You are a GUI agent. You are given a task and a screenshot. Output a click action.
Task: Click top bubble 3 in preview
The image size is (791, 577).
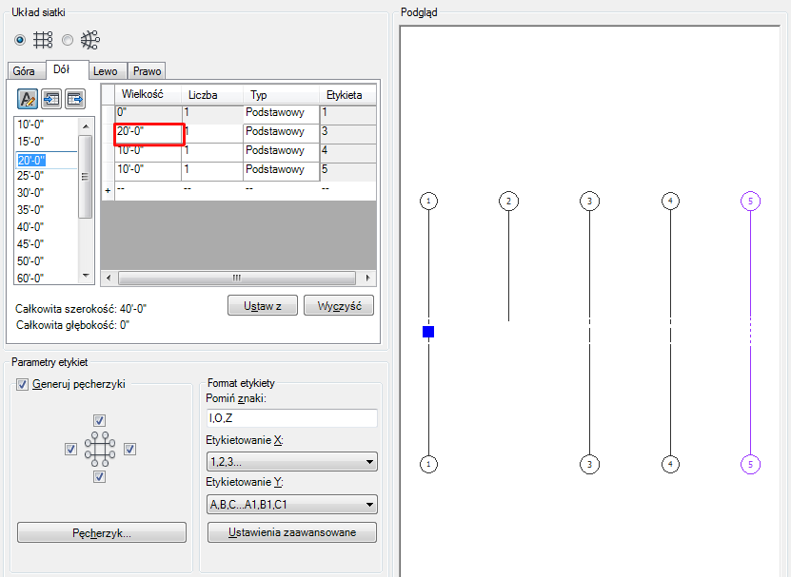pyautogui.click(x=590, y=202)
